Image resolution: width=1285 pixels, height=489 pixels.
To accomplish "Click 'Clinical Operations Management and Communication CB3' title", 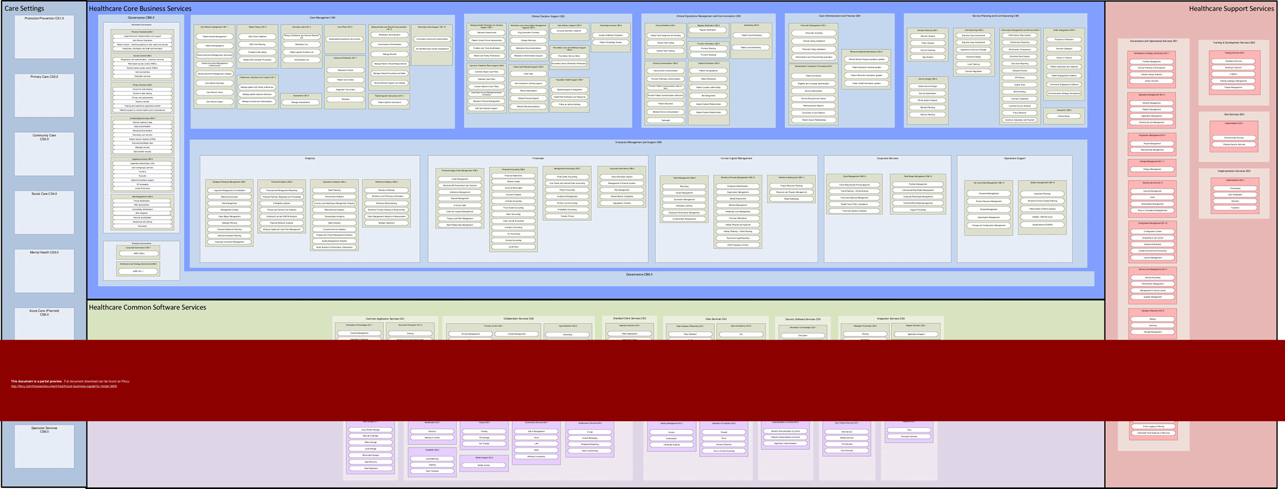I will pos(709,16).
